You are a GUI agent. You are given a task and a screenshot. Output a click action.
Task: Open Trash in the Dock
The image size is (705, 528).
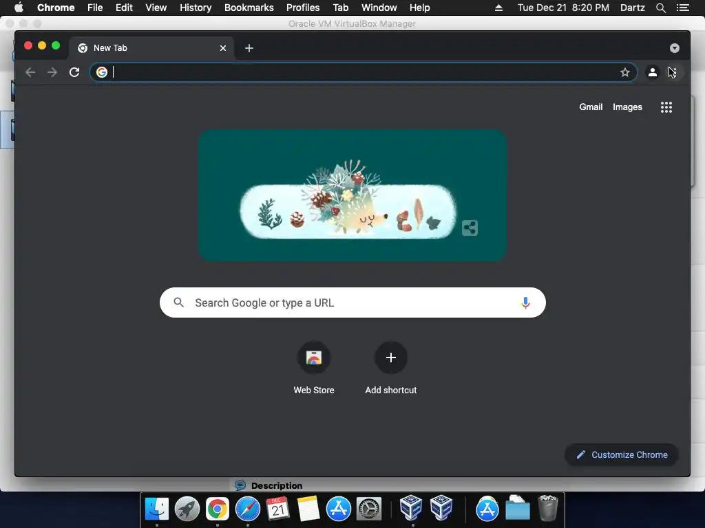pyautogui.click(x=548, y=509)
